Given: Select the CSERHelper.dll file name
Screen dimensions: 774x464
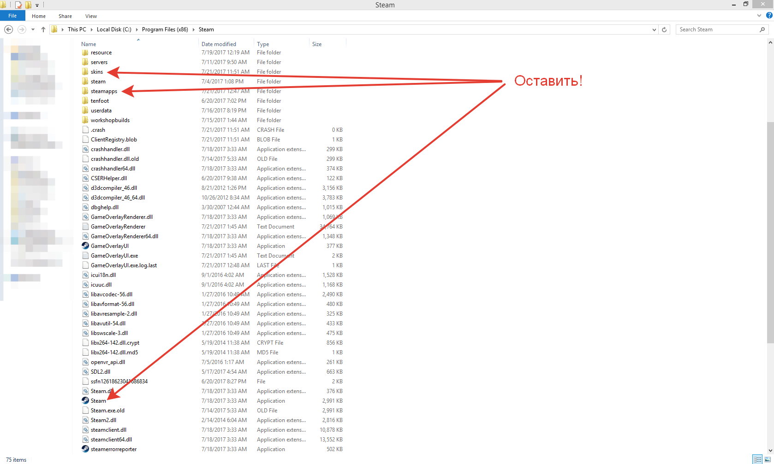Looking at the screenshot, I should 109,178.
